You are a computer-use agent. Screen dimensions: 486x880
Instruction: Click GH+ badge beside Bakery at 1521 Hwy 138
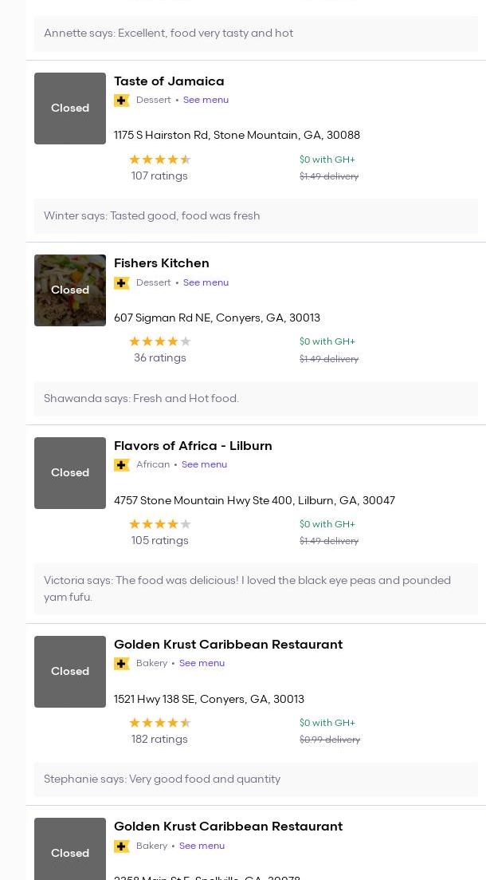[122, 664]
